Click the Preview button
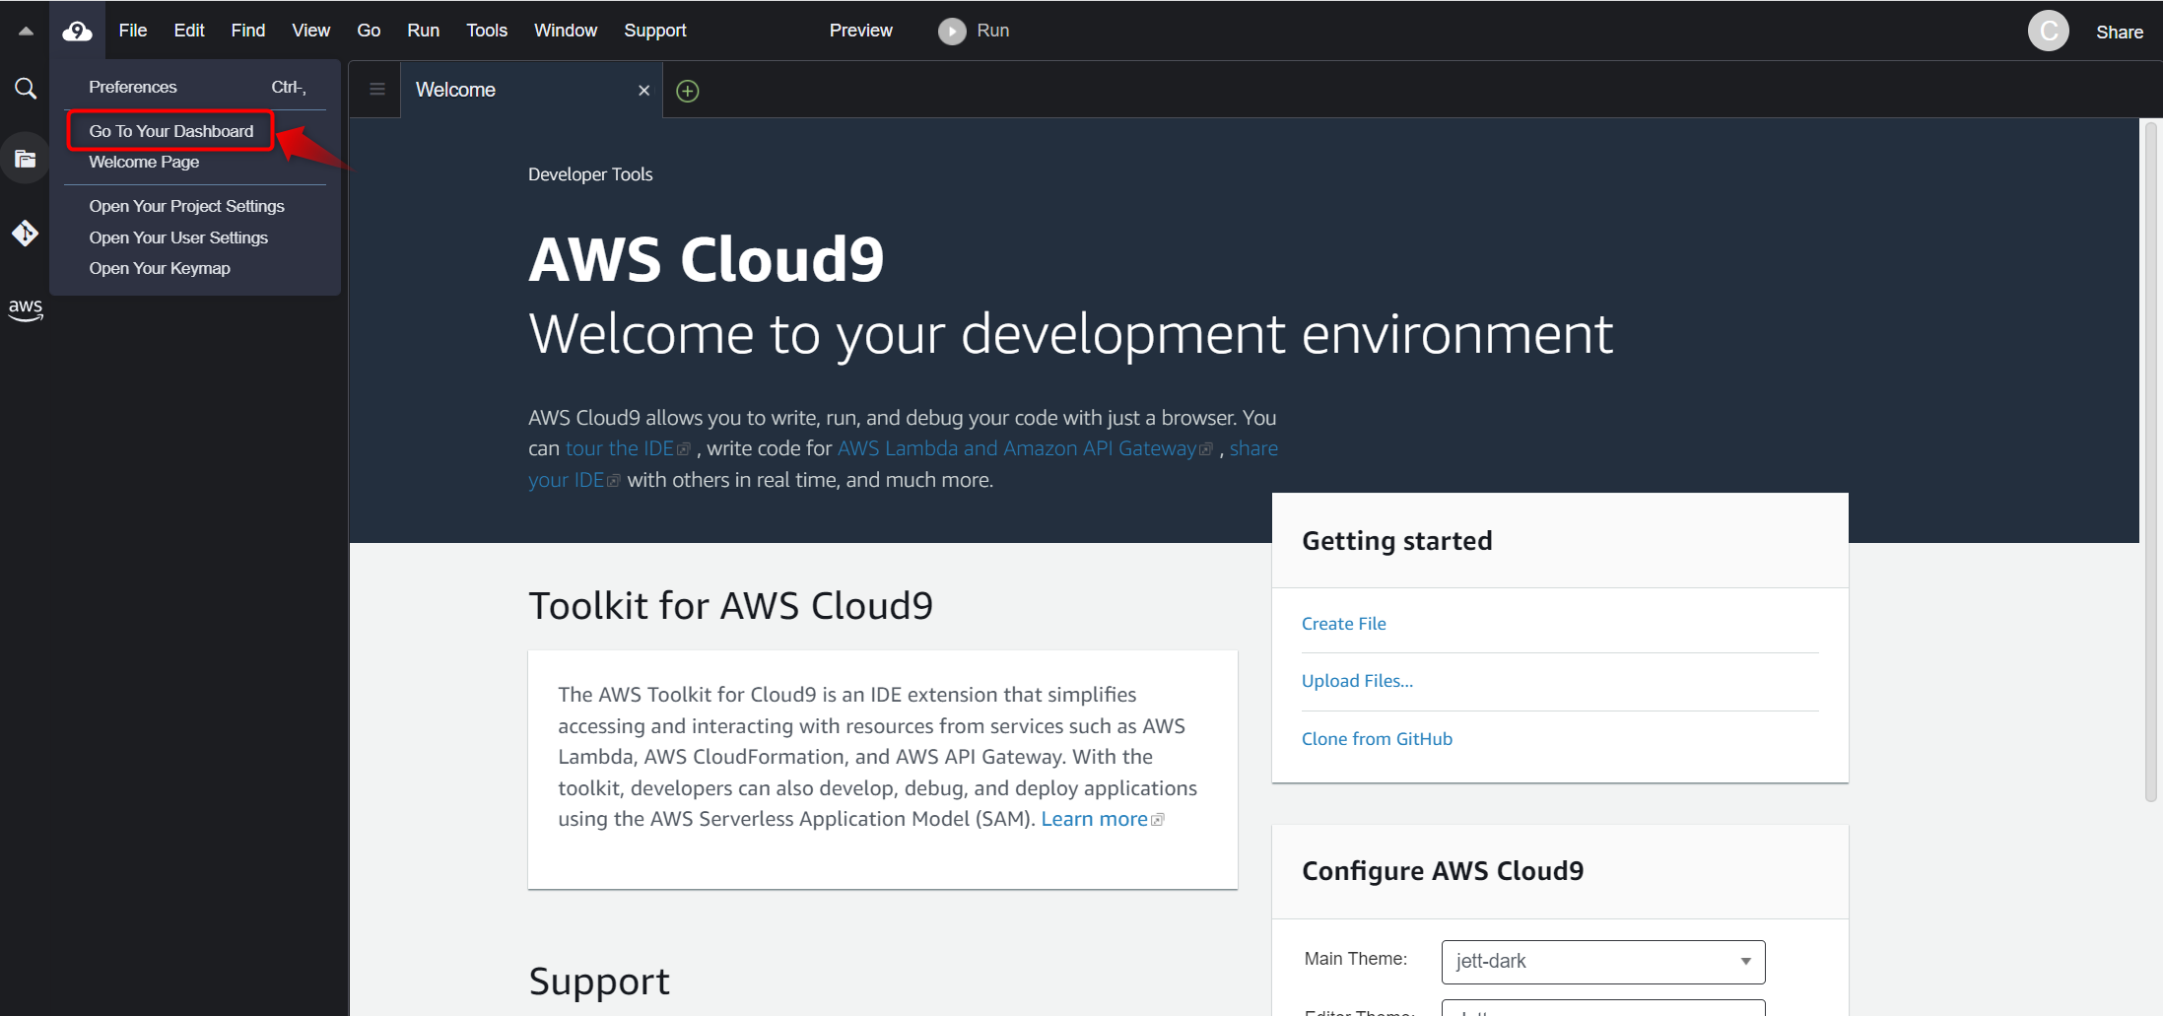 click(860, 31)
